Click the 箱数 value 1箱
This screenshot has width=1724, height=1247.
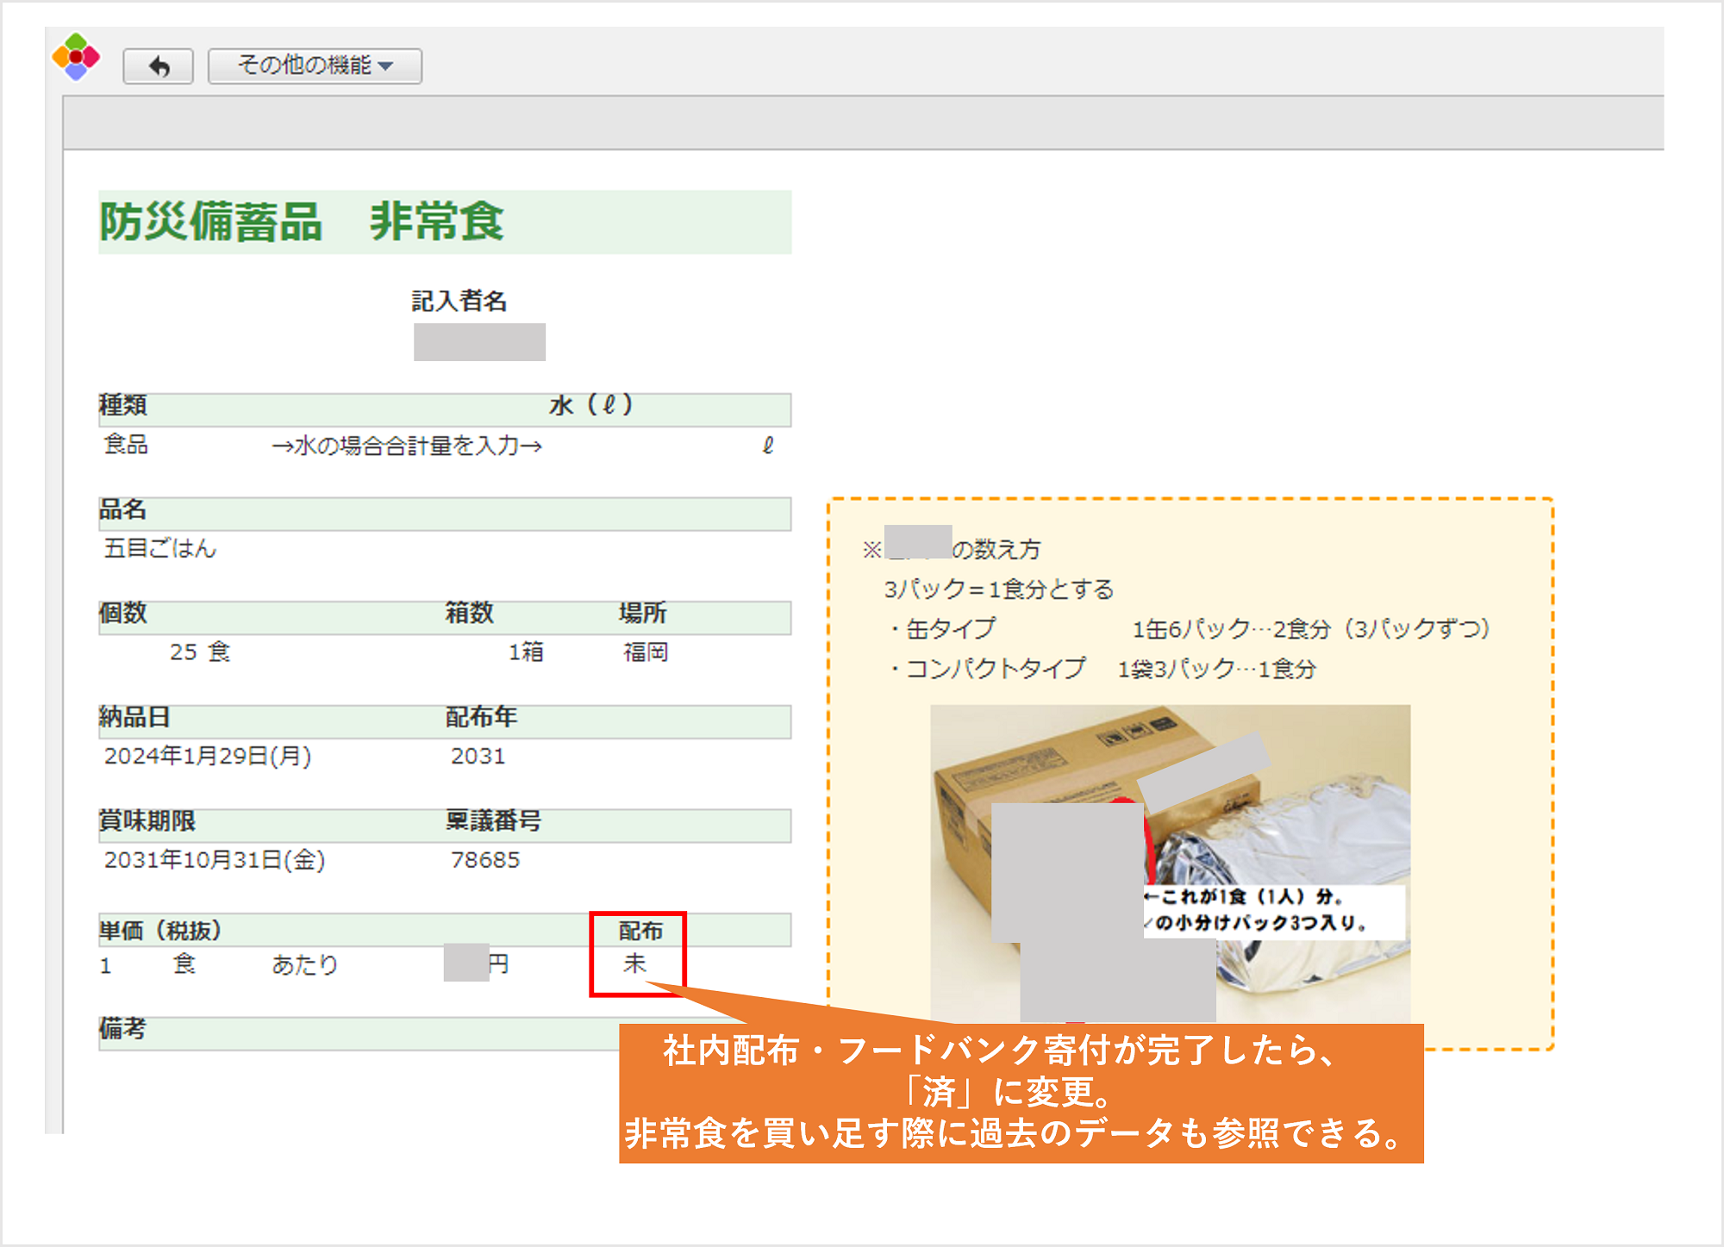click(526, 652)
